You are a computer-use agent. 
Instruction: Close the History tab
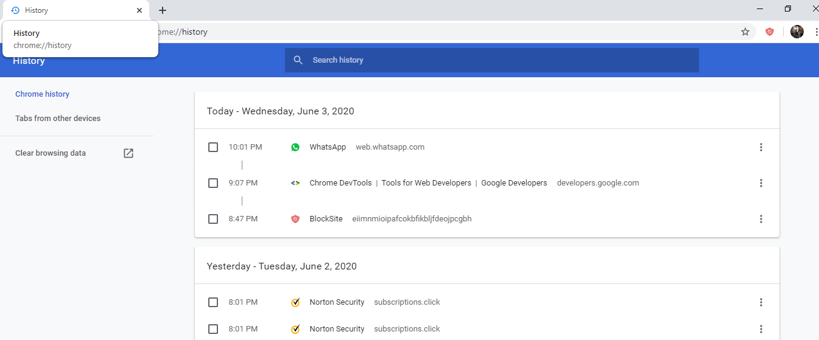[139, 10]
